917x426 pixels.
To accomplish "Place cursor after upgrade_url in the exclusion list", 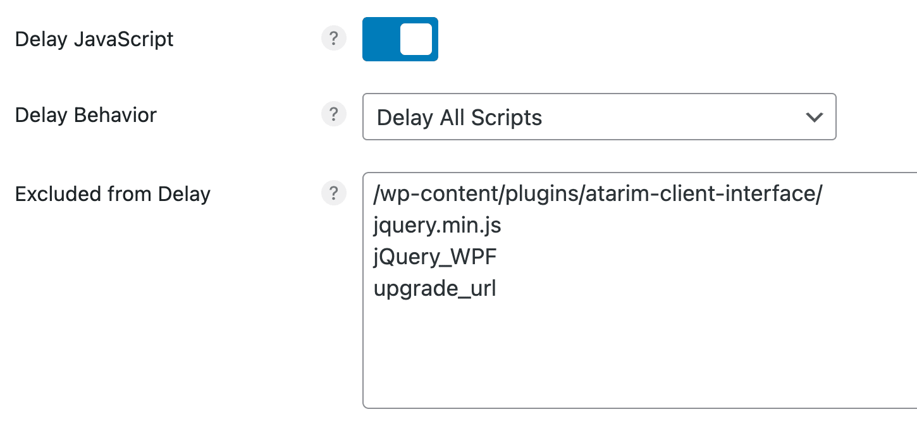I will point(498,288).
